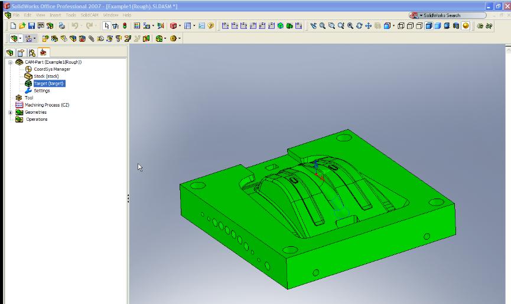Toggle Shadows in Shaded Mode

[447, 26]
